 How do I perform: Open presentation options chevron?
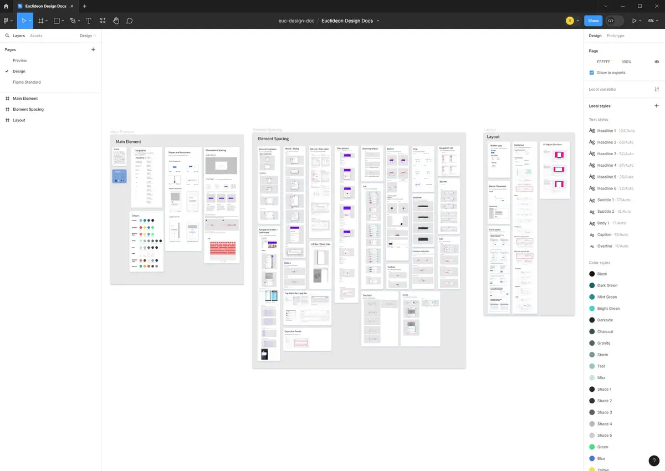pos(641,21)
